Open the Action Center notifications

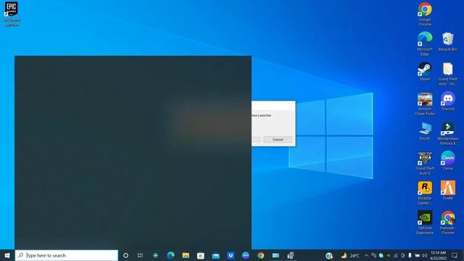(x=455, y=255)
